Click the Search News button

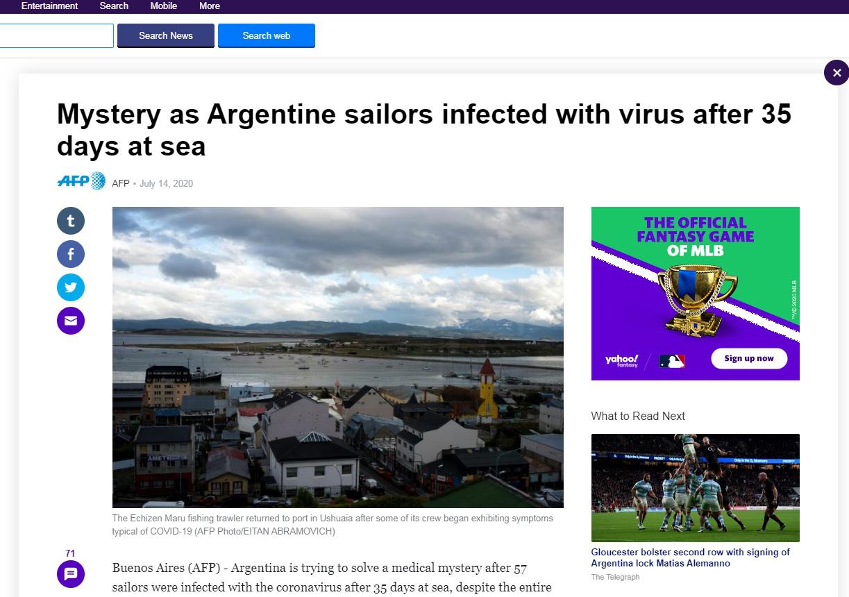click(x=166, y=35)
